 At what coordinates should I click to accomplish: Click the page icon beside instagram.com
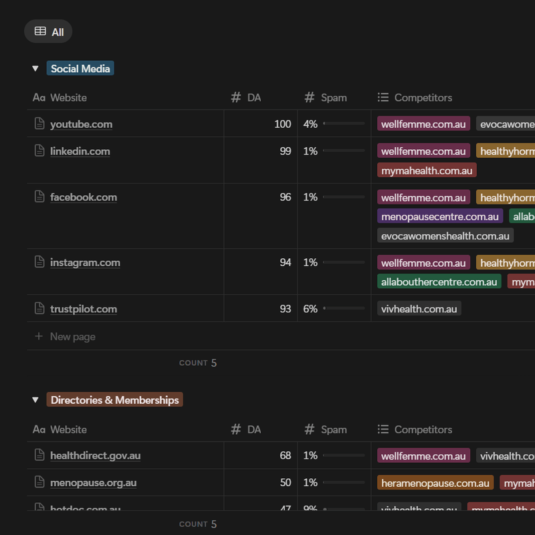pyautogui.click(x=39, y=262)
